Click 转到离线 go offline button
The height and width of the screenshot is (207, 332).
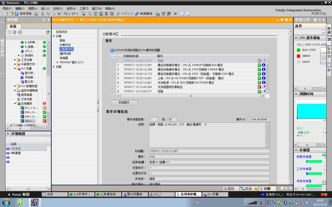[143, 14]
